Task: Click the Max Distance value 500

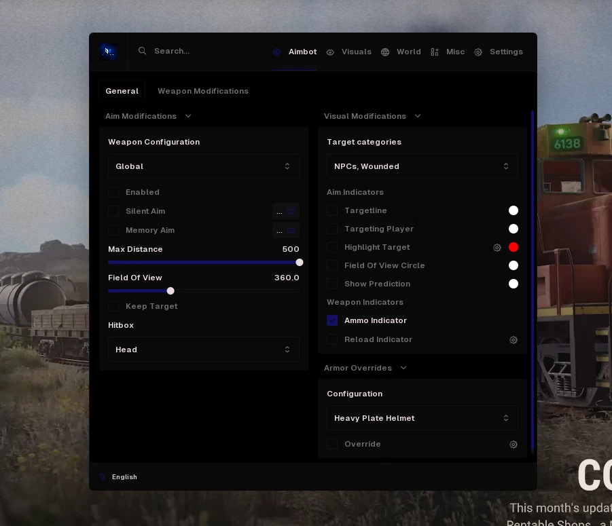Action: [x=291, y=249]
